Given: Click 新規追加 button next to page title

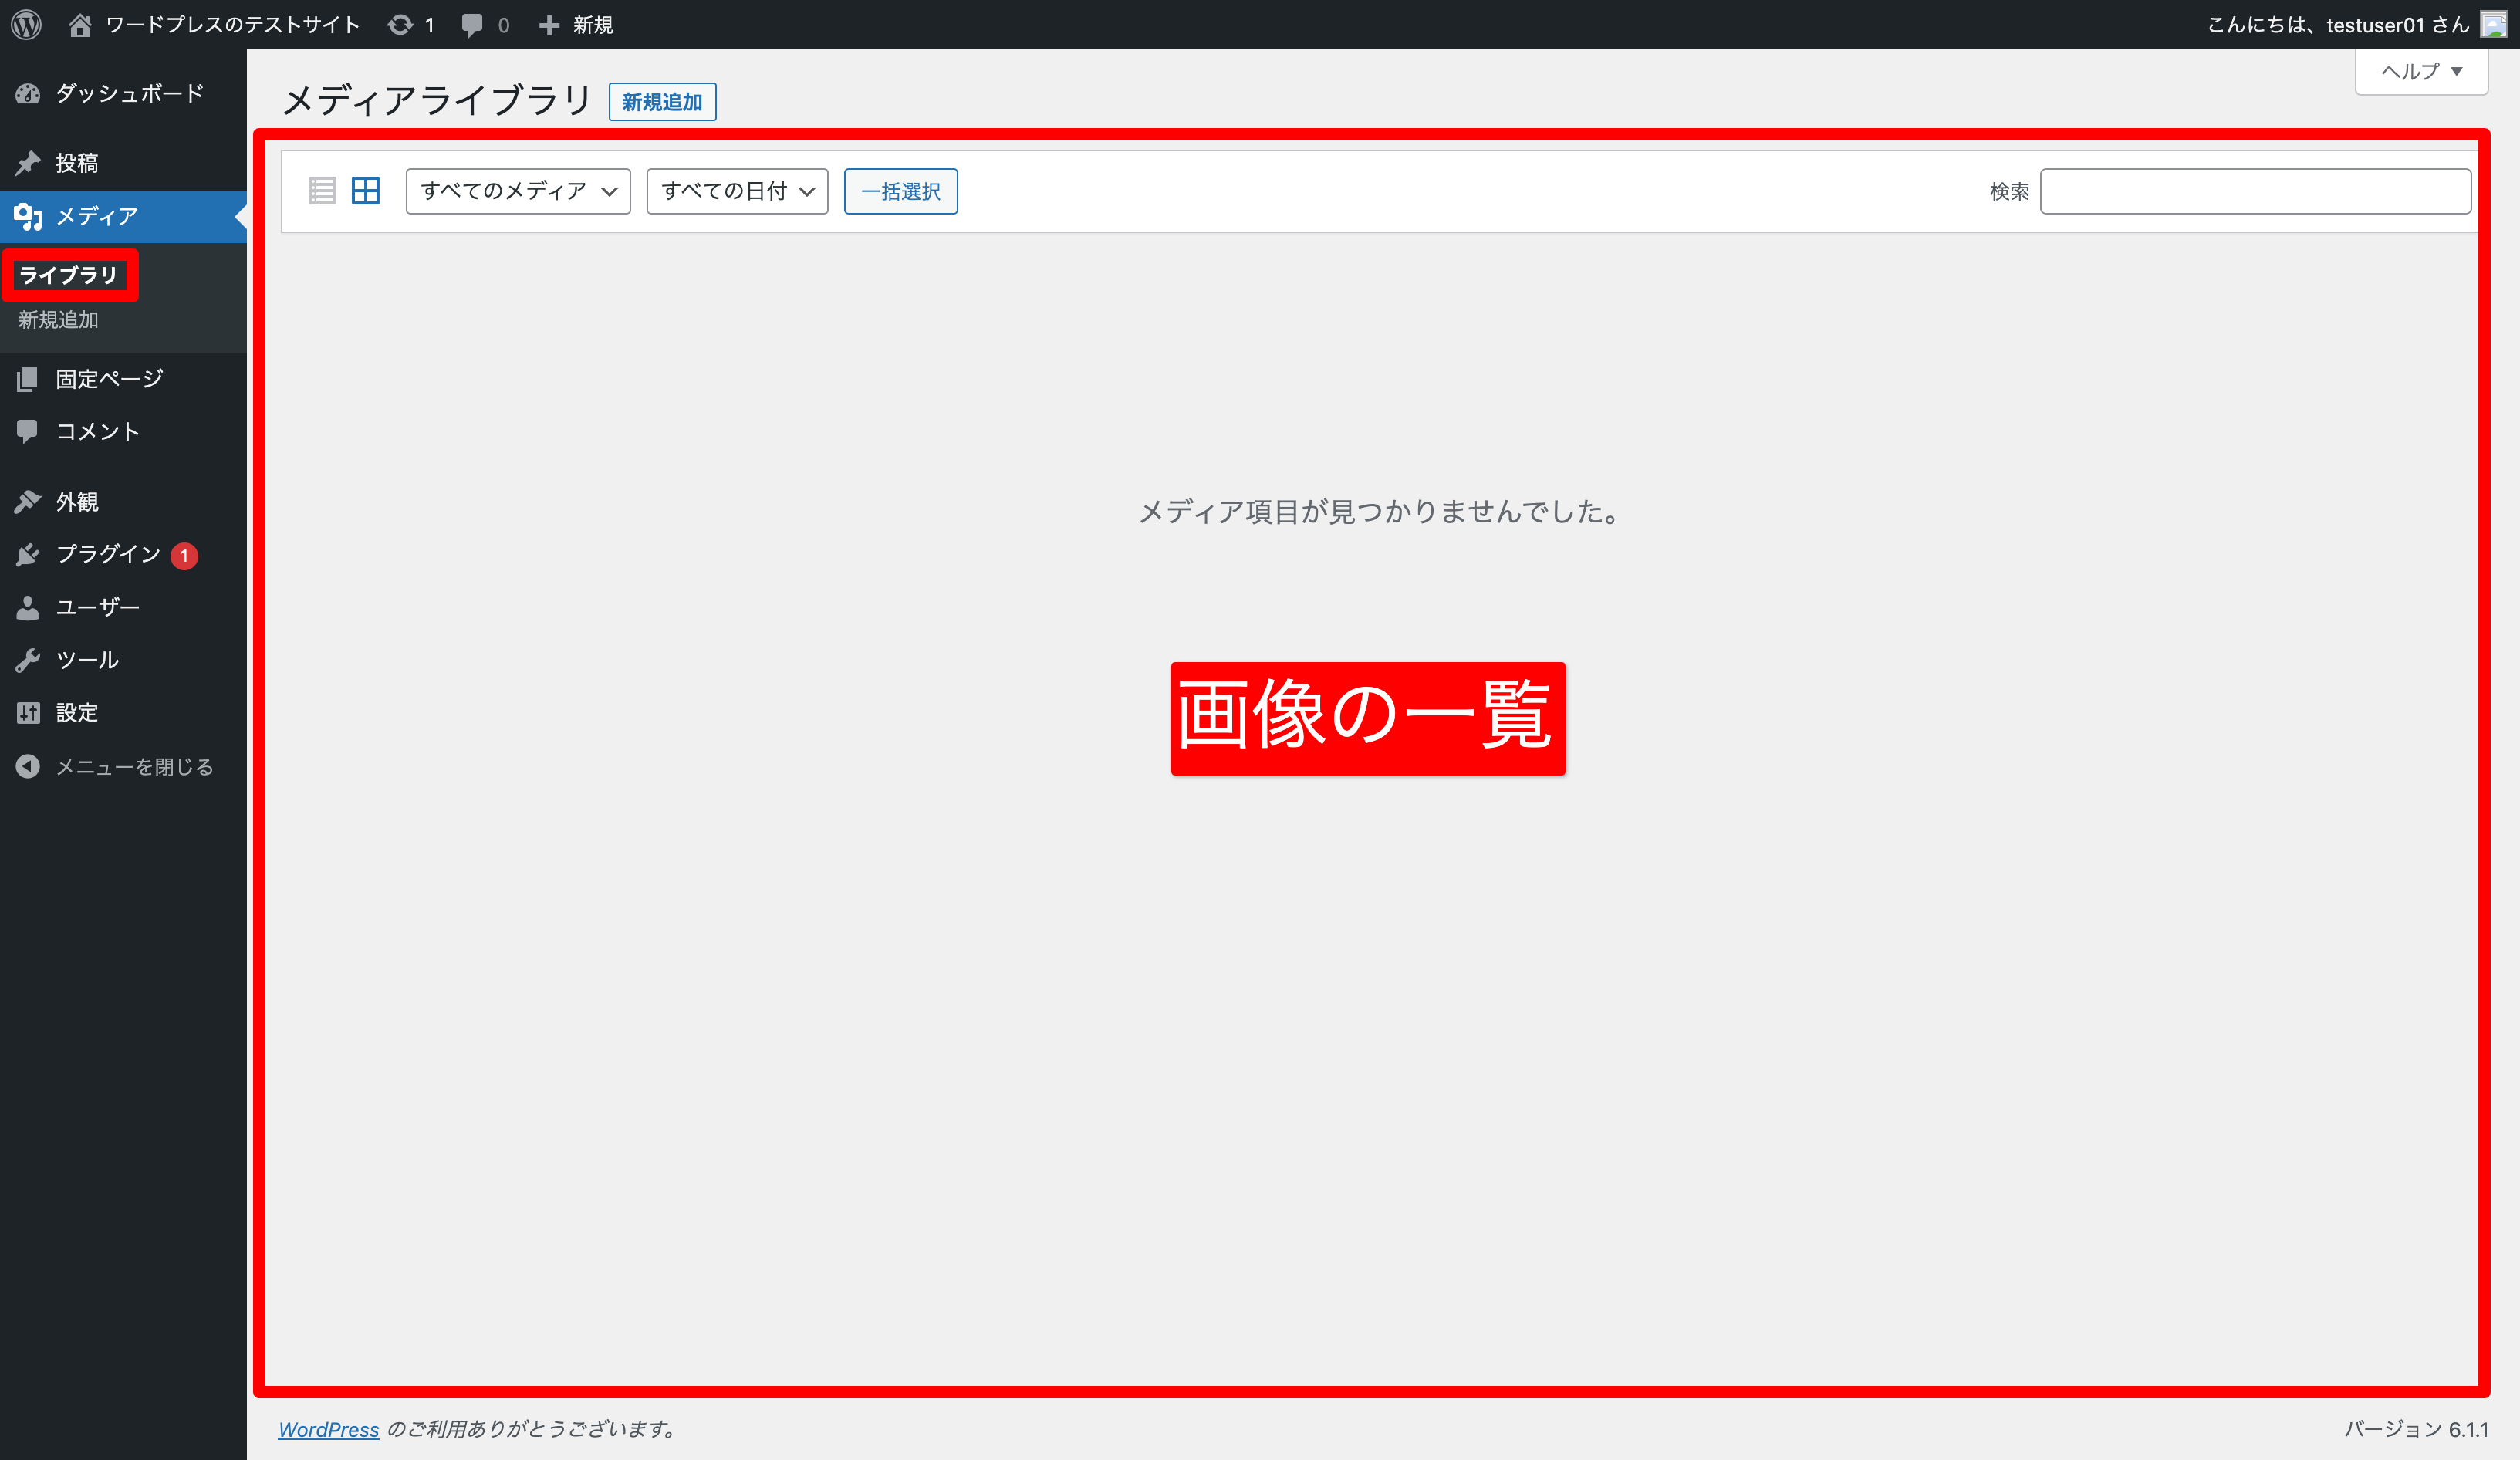Looking at the screenshot, I should (662, 102).
